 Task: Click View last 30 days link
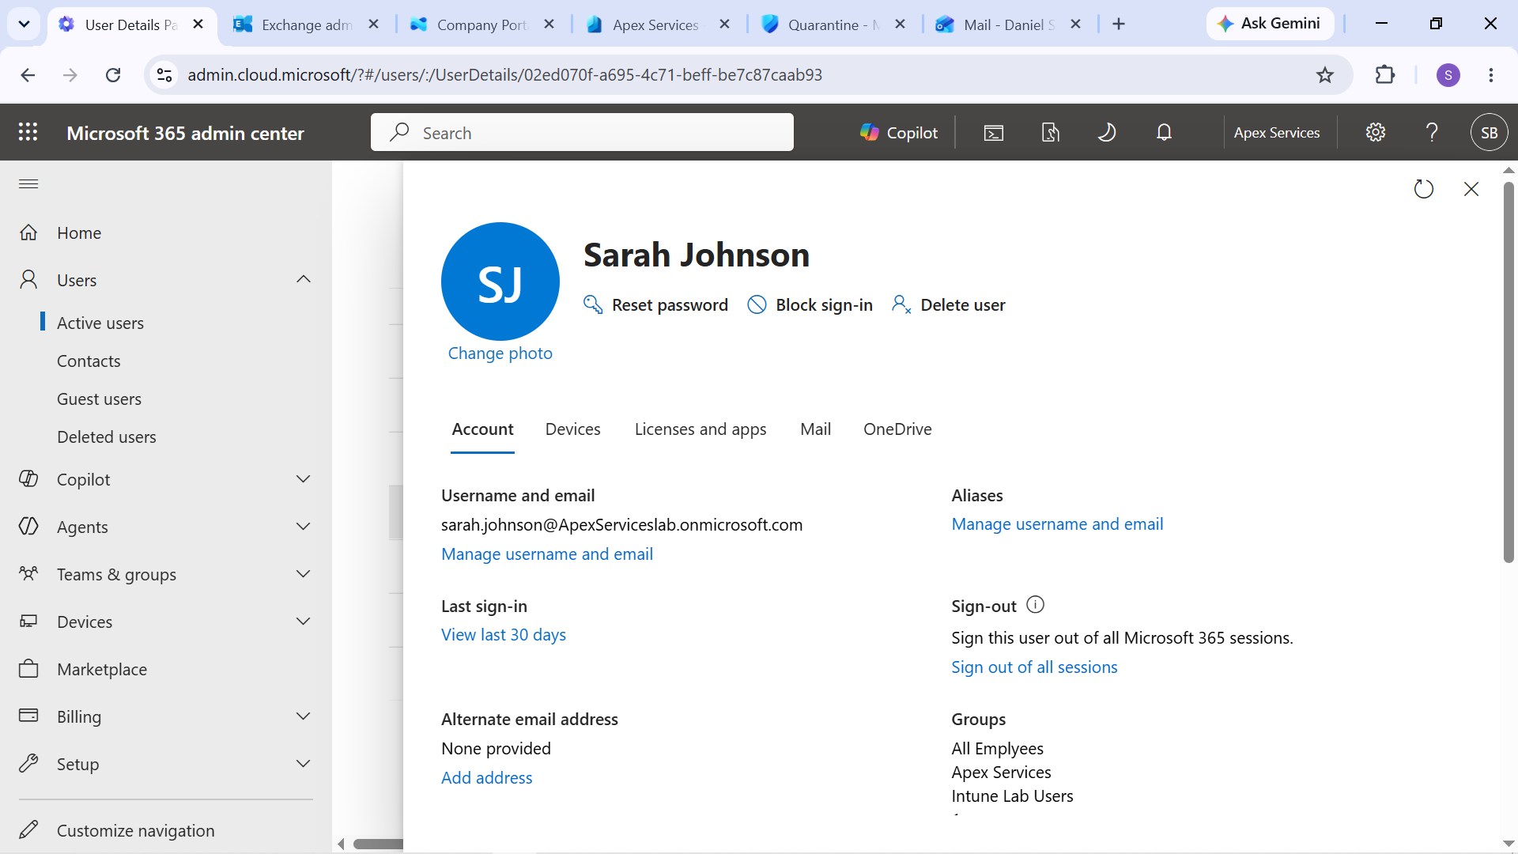(x=504, y=634)
